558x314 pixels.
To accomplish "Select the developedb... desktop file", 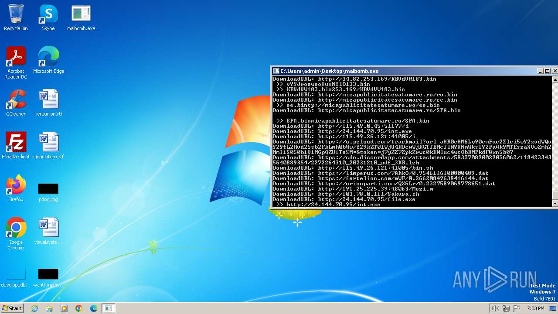I will coord(16,278).
